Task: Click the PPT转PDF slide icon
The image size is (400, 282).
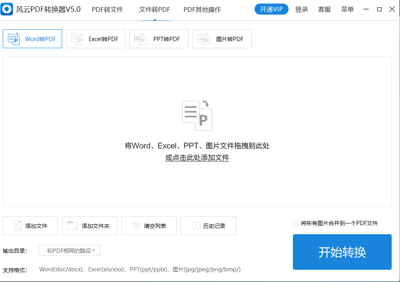Action: 140,39
